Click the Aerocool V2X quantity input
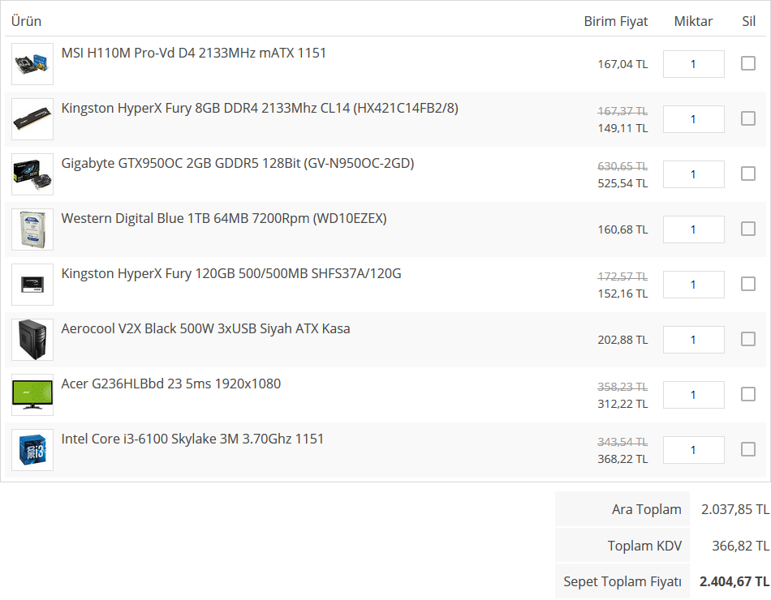This screenshot has height=600, width=771. [693, 340]
